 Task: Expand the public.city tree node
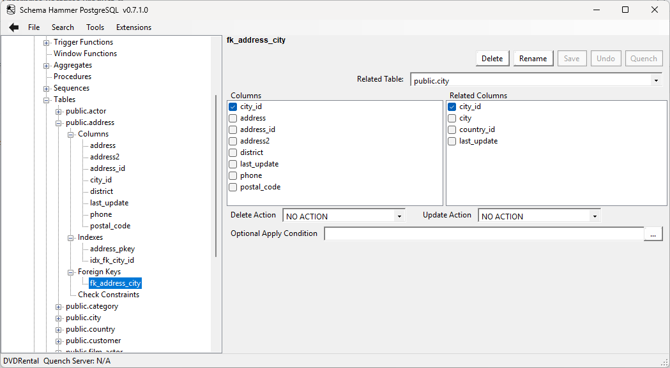tap(57, 318)
